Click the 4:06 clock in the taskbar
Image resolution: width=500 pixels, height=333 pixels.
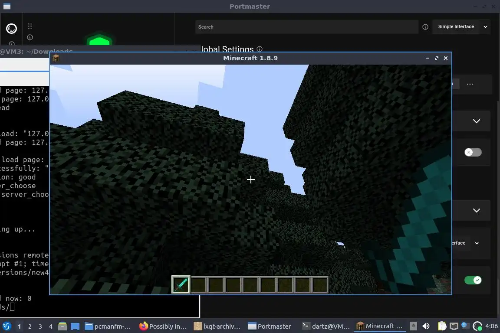[491, 326]
